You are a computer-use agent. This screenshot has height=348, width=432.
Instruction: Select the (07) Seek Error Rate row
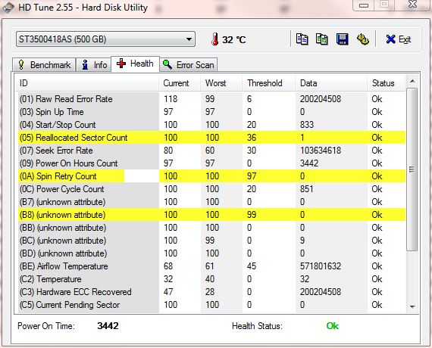(211, 151)
